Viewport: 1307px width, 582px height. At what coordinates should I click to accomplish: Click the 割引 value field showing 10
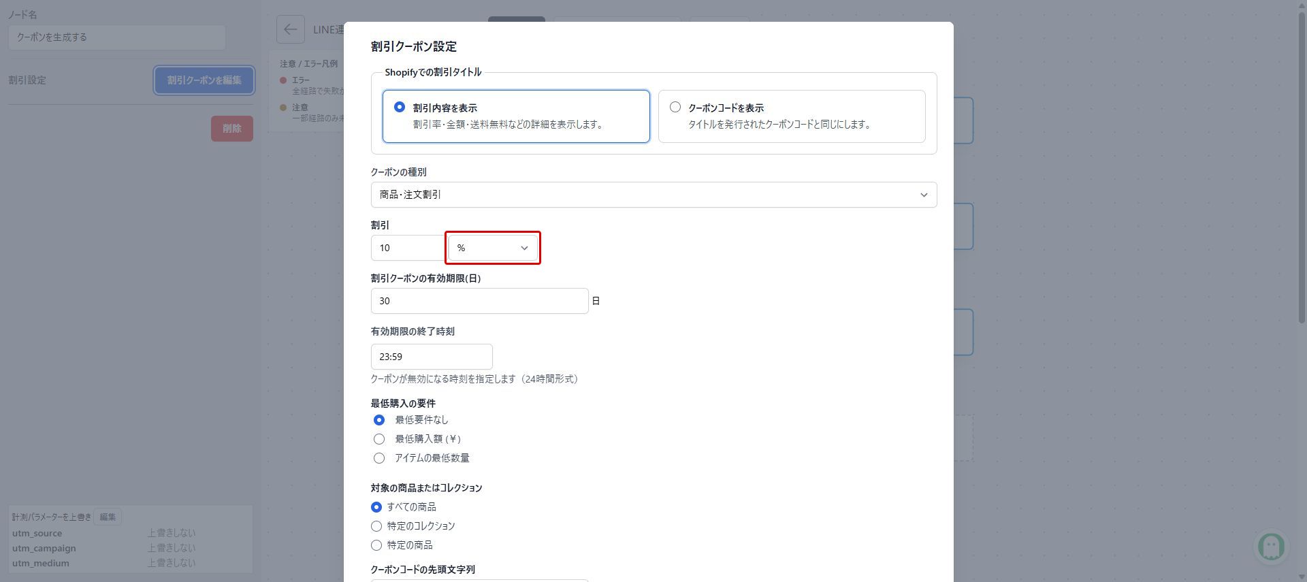407,248
